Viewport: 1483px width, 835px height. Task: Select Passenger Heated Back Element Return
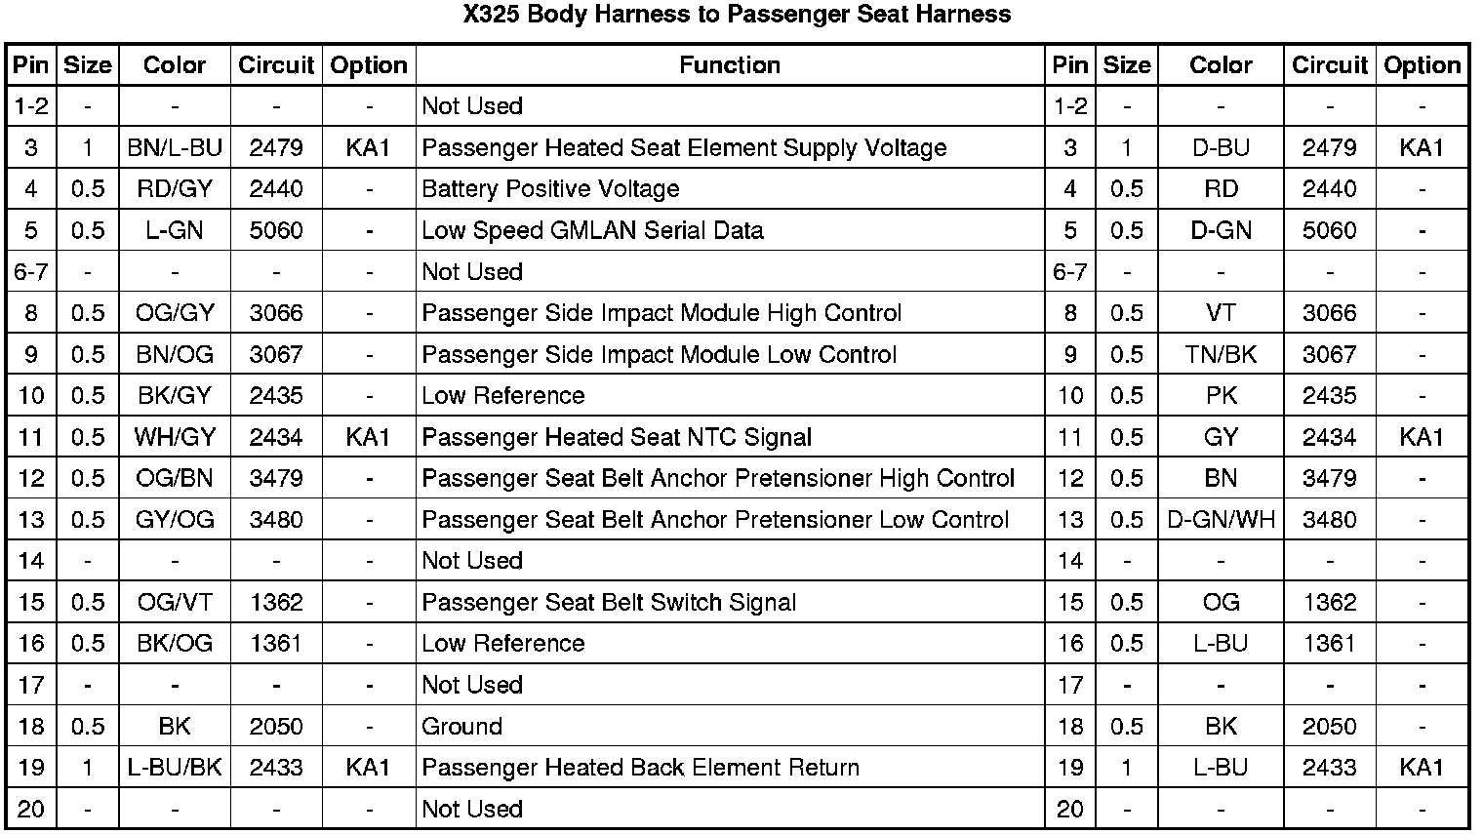[640, 768]
